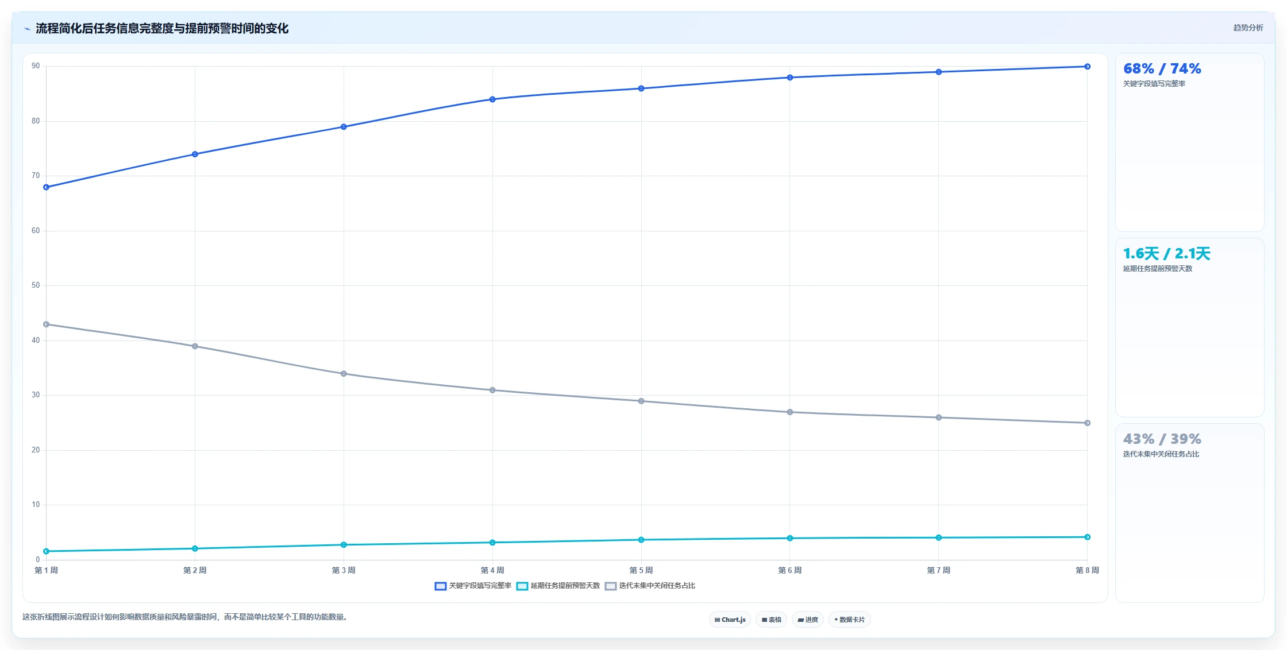The image size is (1287, 650).
Task: Pick the teal line point at 第 8 周
Action: (x=1088, y=537)
